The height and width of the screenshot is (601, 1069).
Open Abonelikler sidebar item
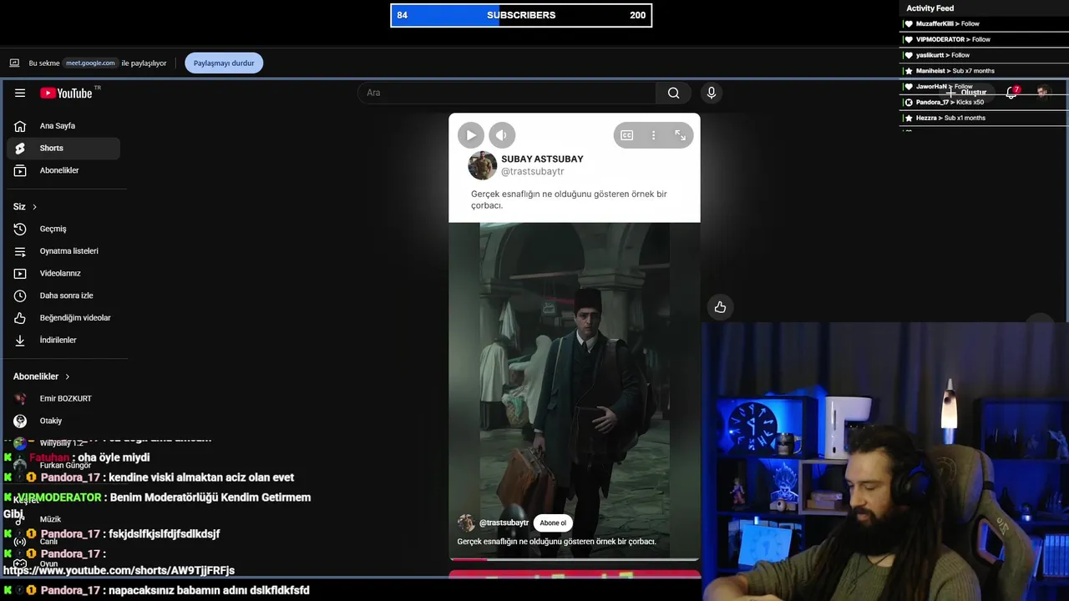coord(63,170)
